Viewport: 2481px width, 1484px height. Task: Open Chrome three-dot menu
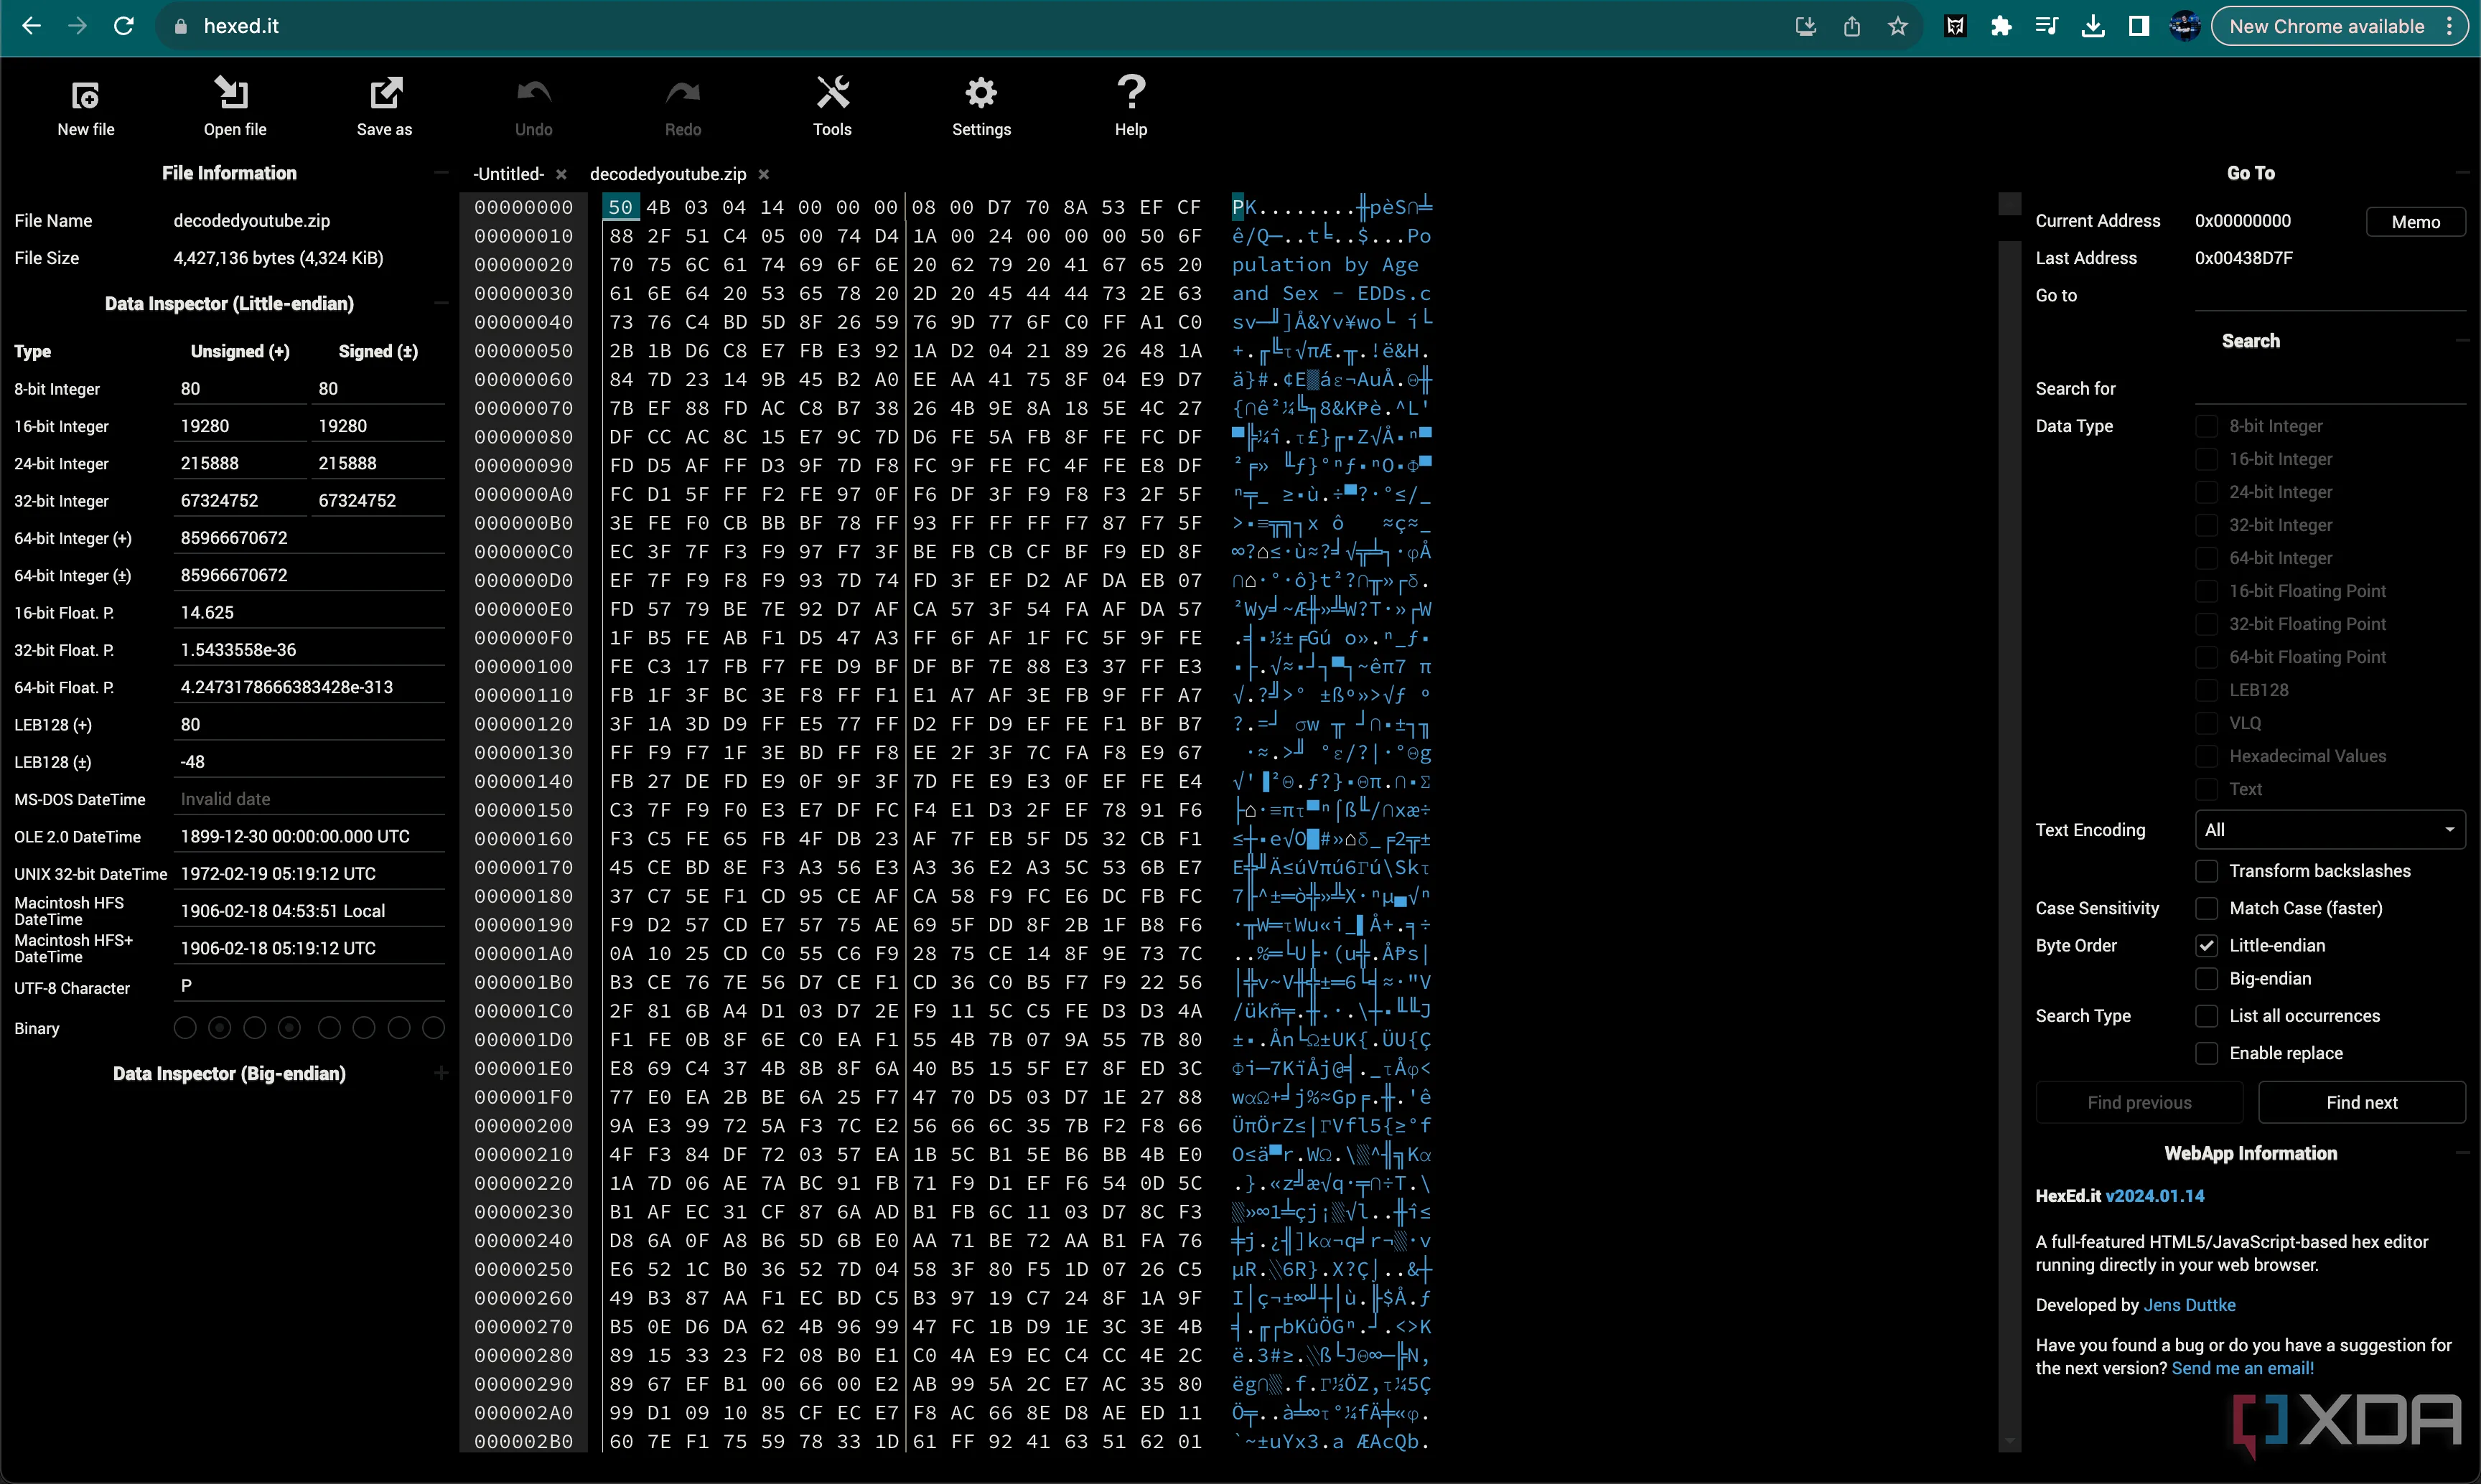pyautogui.click(x=2450, y=26)
